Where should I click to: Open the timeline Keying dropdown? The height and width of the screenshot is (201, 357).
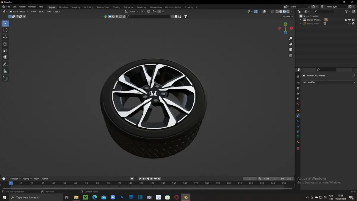pos(27,179)
